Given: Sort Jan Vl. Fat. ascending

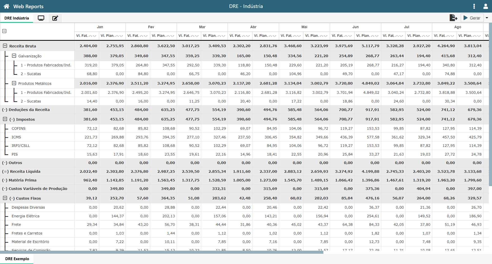Looking at the screenshot, I should coord(90,36).
